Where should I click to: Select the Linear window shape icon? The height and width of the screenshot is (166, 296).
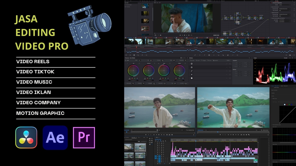pos(192,63)
